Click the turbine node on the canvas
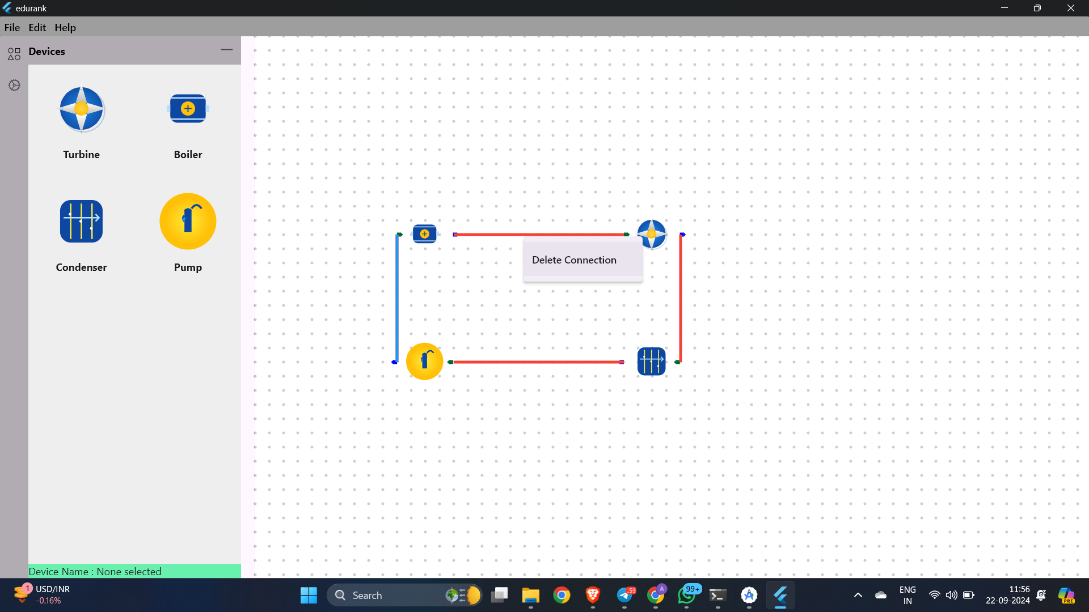 [652, 233]
